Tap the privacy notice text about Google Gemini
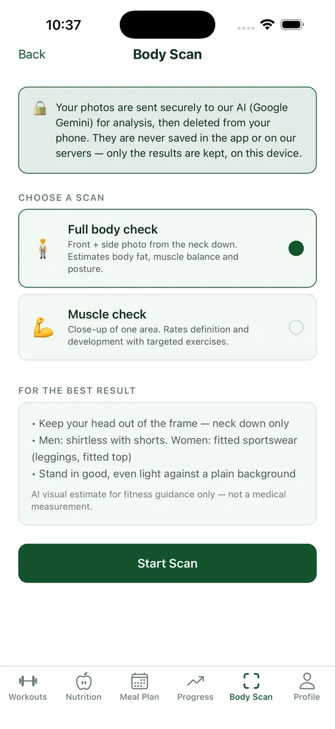This screenshot has width=335, height=729. 178,130
